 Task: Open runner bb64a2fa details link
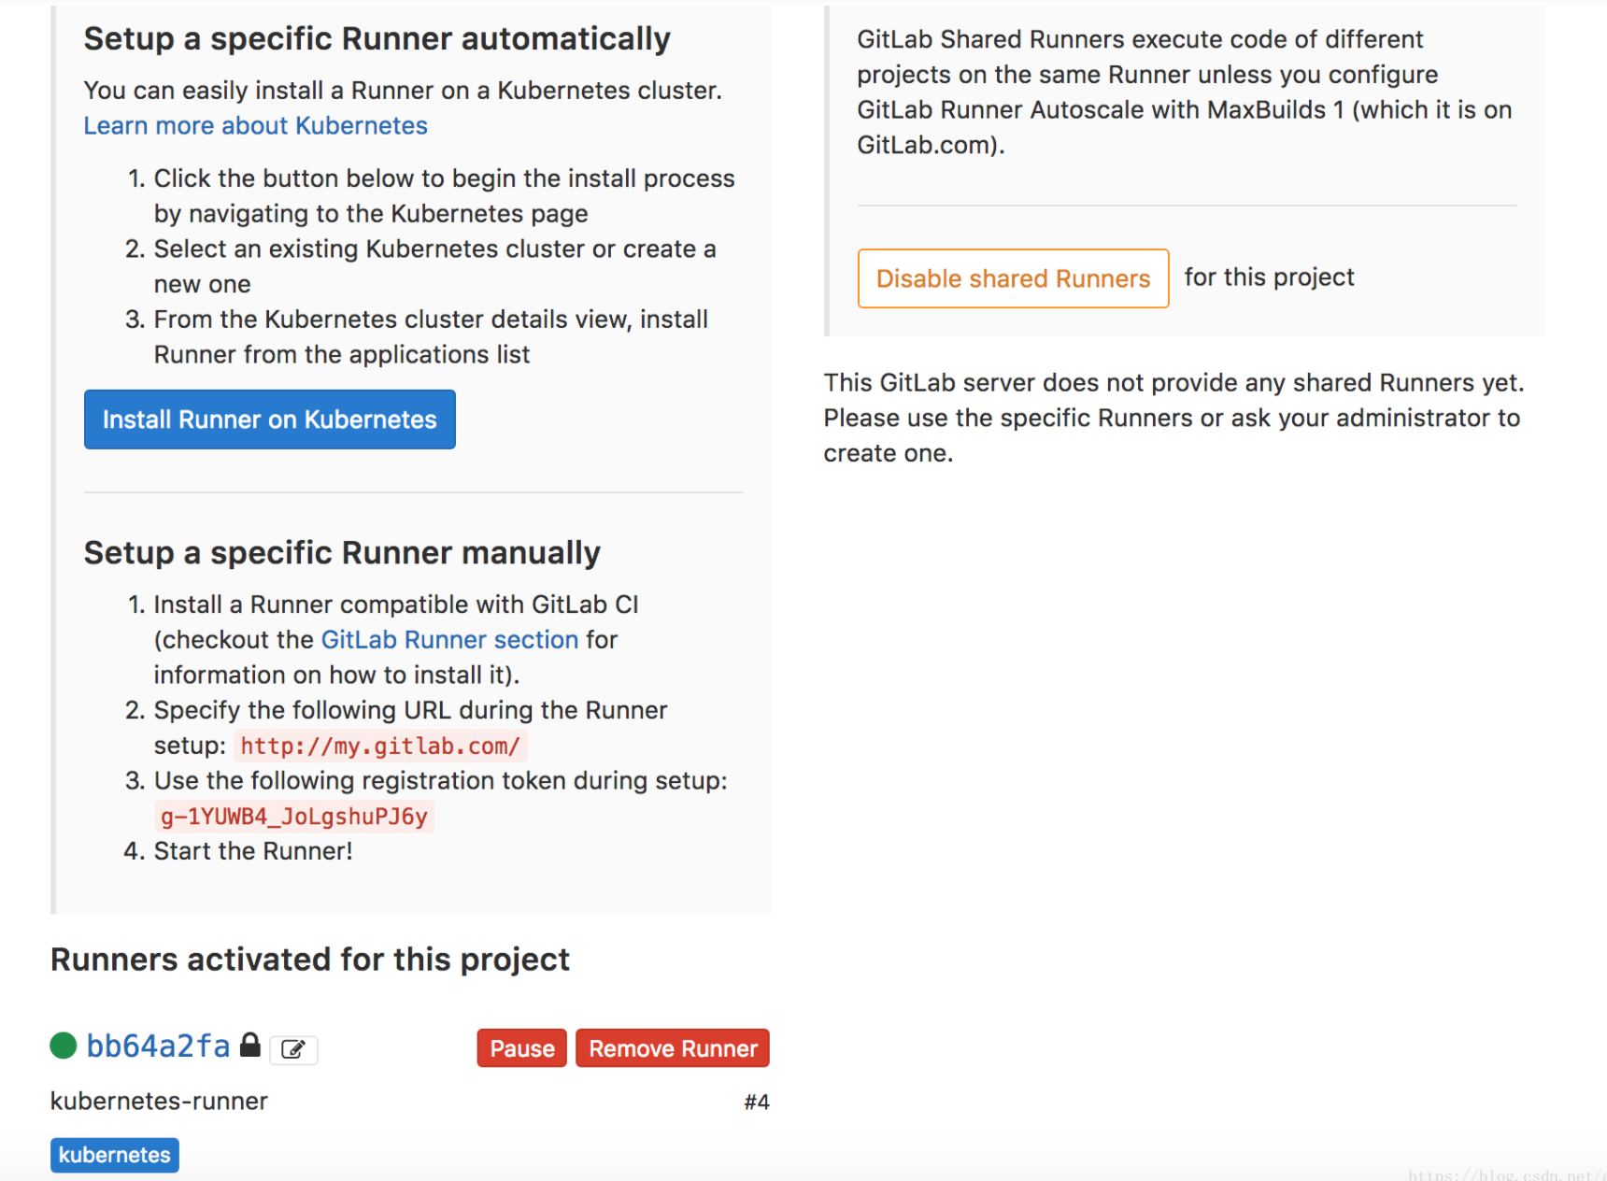point(158,1046)
